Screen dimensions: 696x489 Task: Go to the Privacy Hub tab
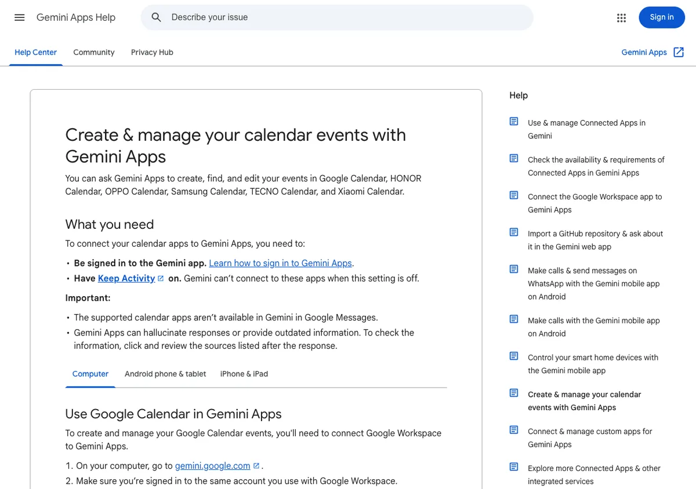[x=152, y=52]
